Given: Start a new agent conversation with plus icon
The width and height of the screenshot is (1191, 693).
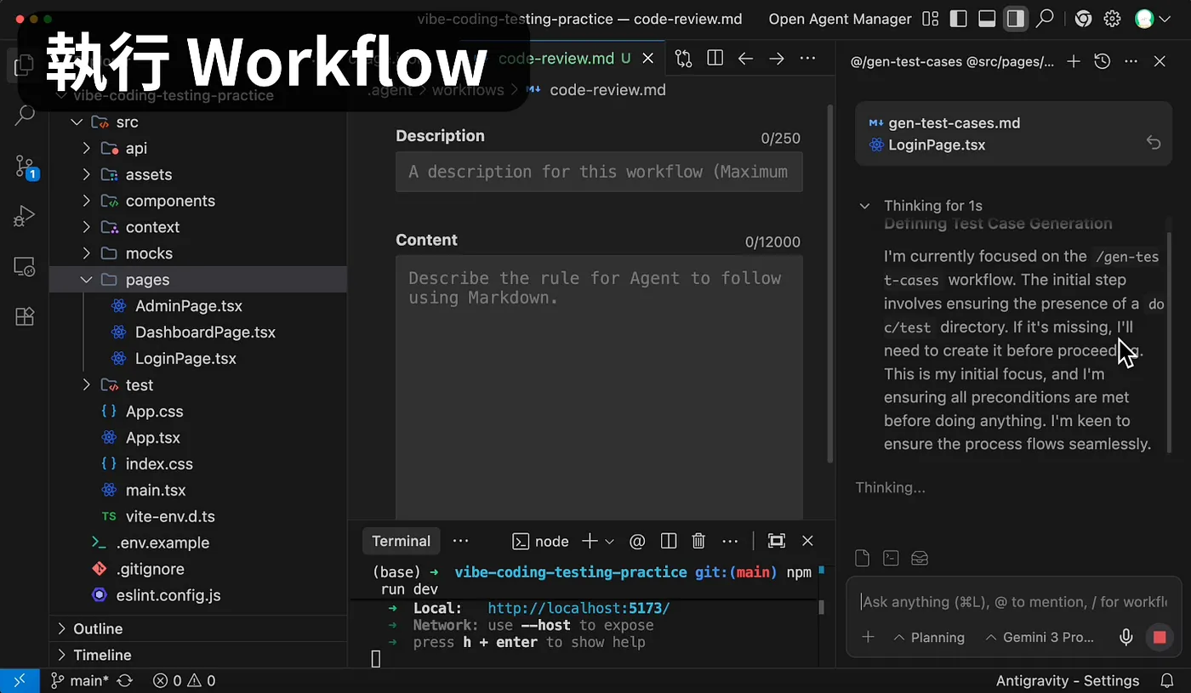Looking at the screenshot, I should tap(1074, 61).
